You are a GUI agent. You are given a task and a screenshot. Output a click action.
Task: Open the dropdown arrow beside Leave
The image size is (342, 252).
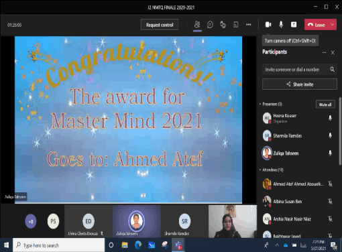tap(333, 25)
